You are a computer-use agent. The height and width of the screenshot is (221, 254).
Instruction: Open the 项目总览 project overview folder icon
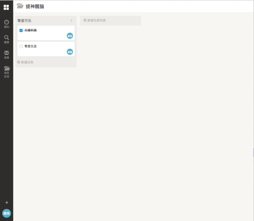[x=7, y=72]
